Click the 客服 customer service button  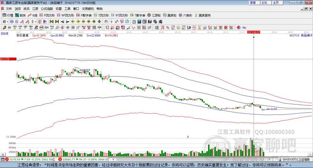[252, 3]
